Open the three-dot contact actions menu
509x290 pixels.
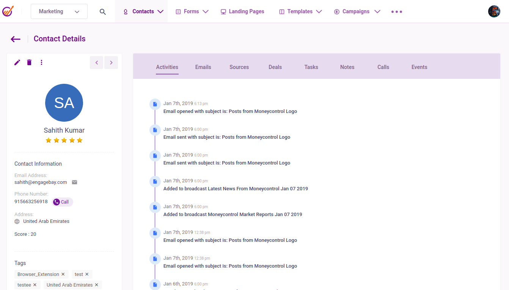pyautogui.click(x=41, y=62)
